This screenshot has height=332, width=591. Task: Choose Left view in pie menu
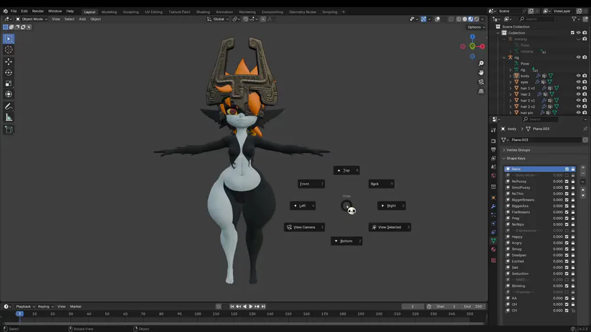coord(303,205)
